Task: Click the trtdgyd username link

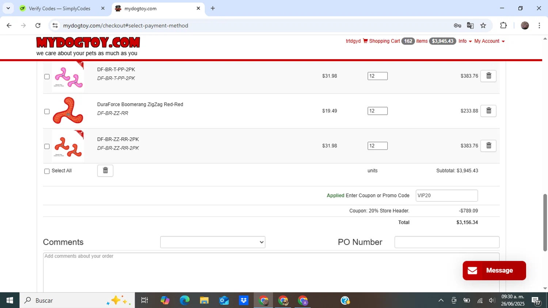Action: [353, 41]
